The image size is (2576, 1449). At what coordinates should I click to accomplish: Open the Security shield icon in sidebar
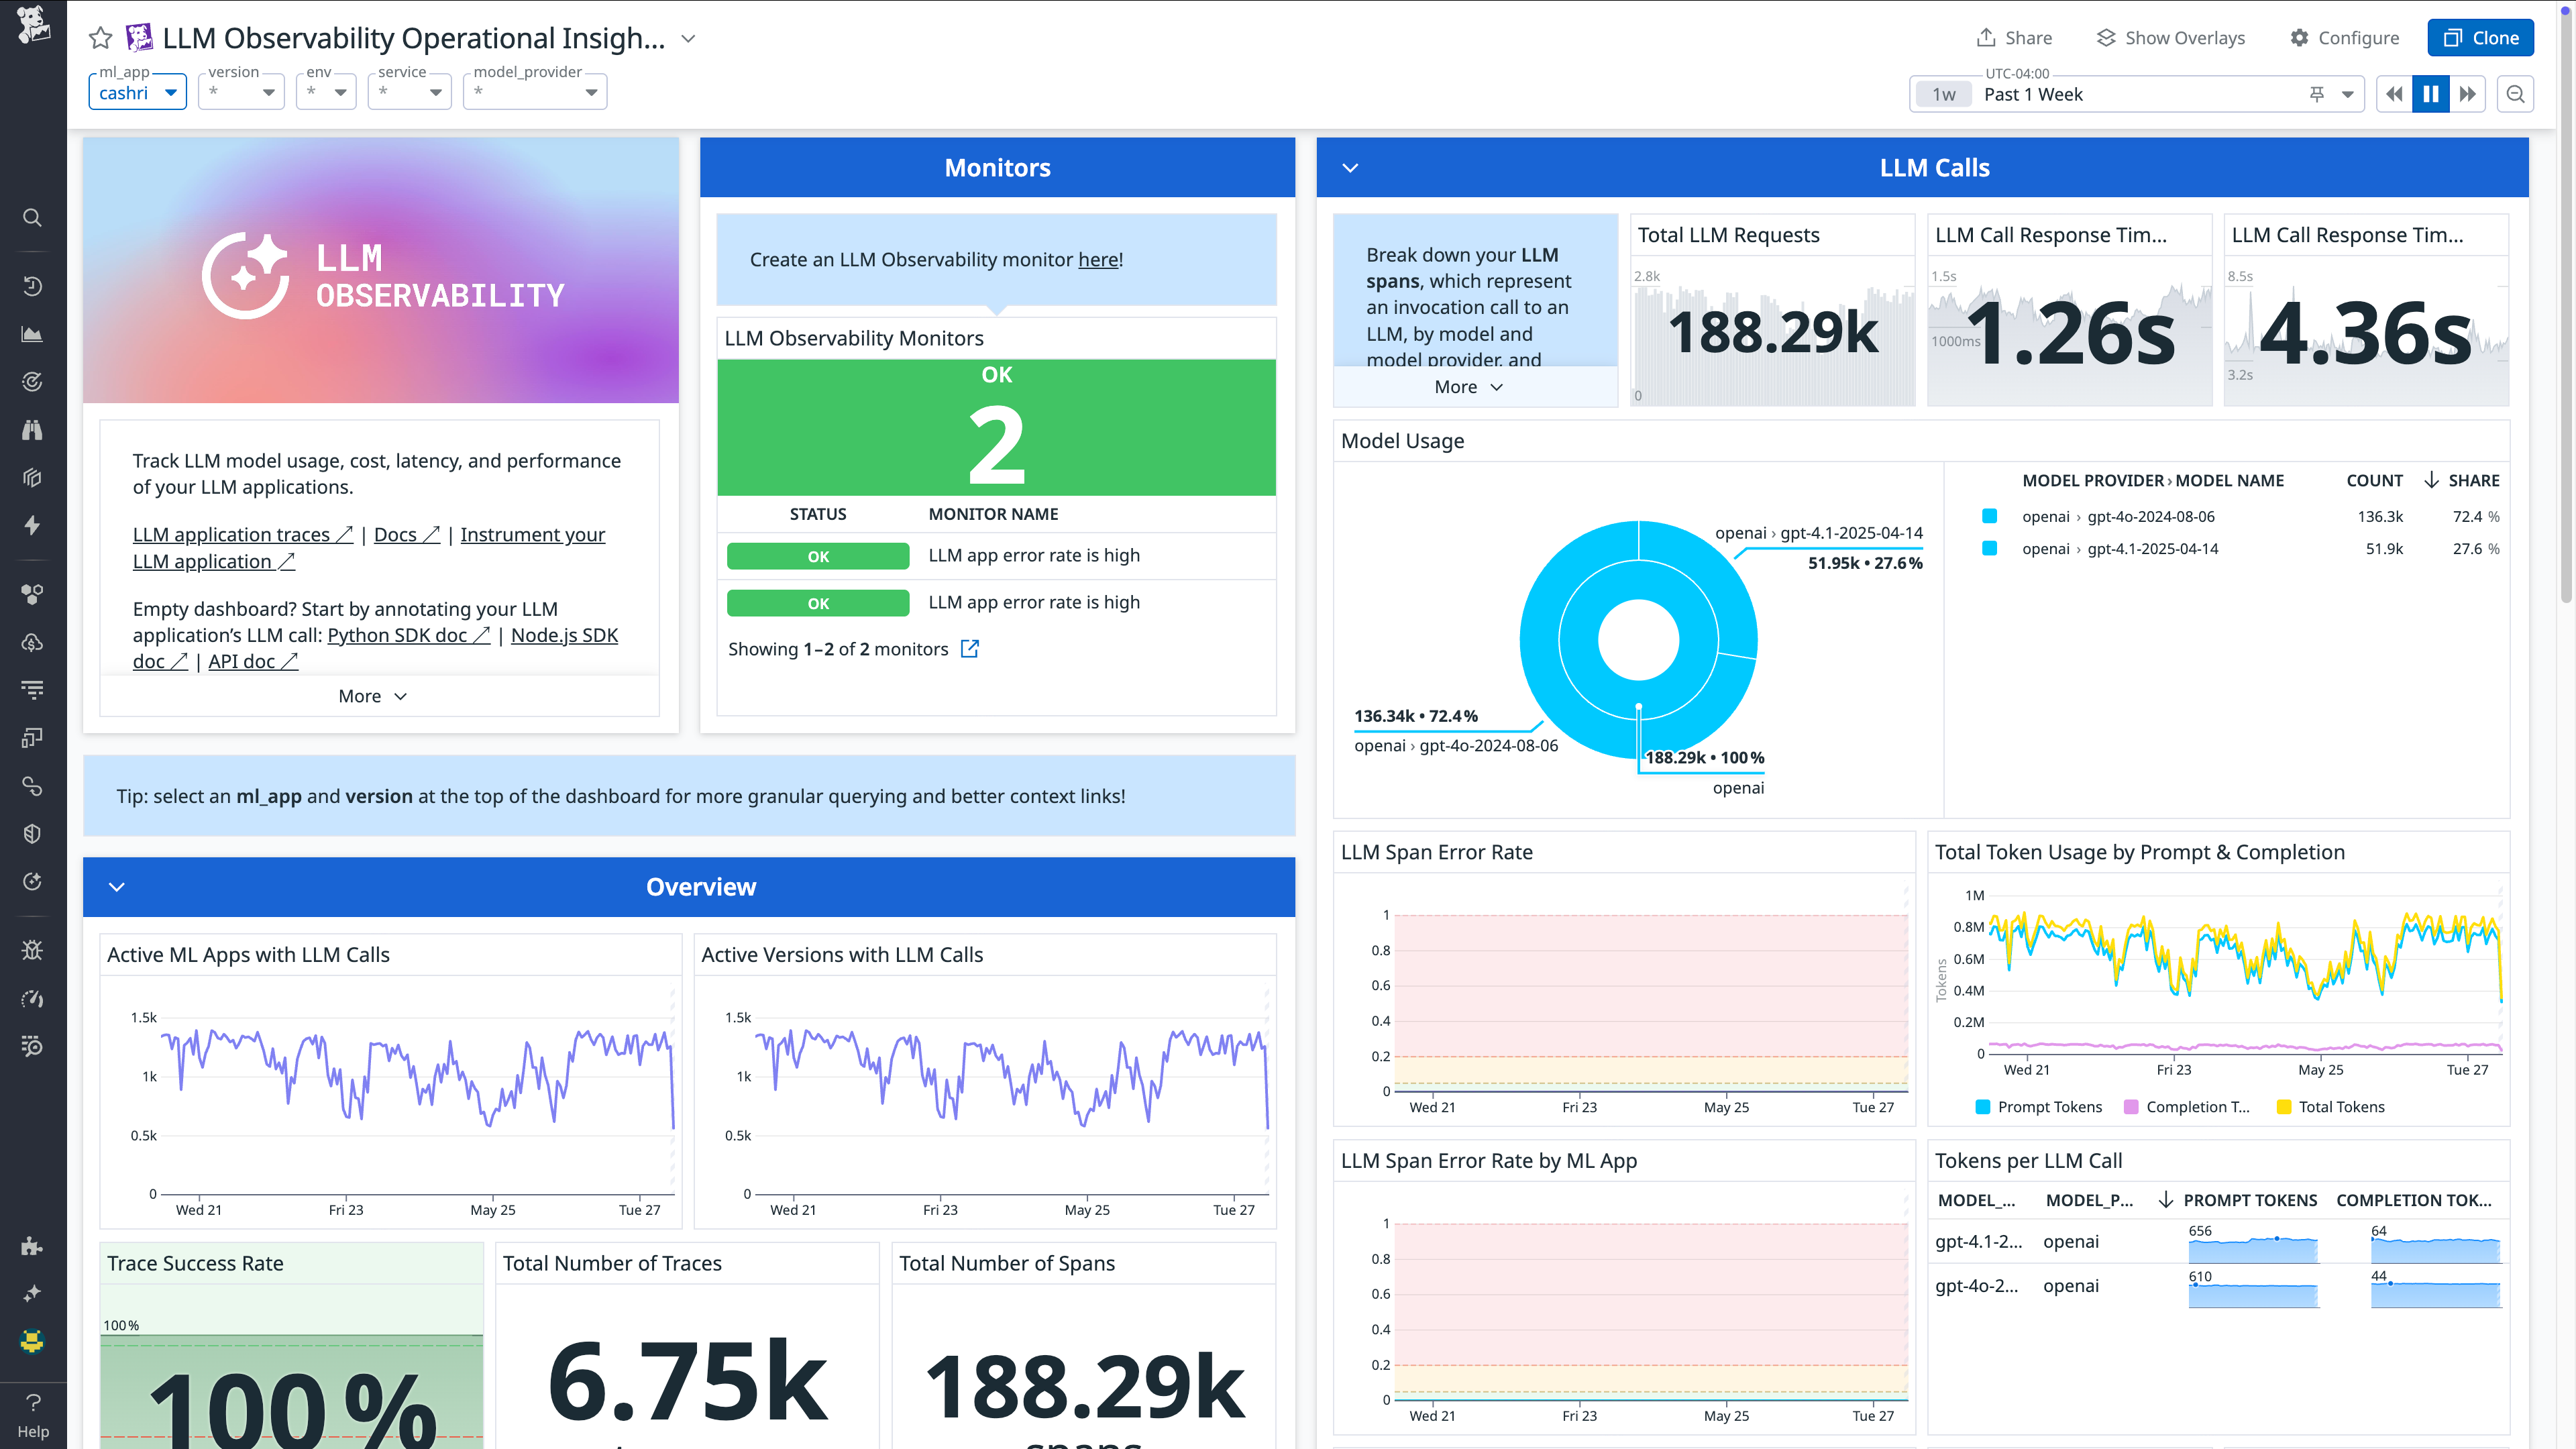(x=32, y=833)
